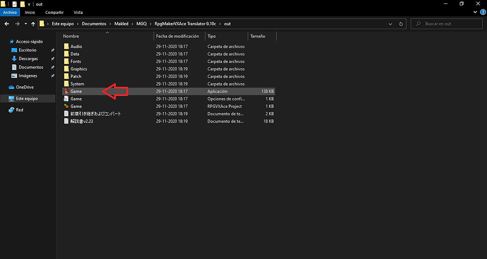
Task: Open the Documentos quick access icon
Action: click(14, 67)
